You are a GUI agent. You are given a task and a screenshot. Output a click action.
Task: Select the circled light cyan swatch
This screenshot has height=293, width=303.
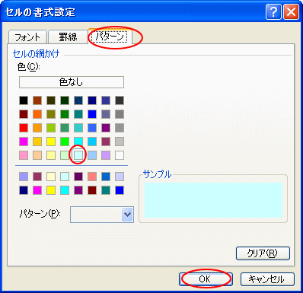click(78, 155)
